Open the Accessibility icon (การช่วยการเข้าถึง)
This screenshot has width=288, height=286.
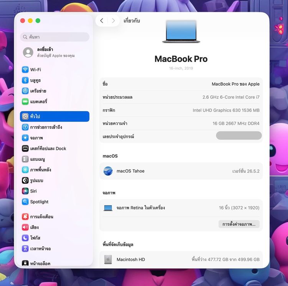point(25,127)
